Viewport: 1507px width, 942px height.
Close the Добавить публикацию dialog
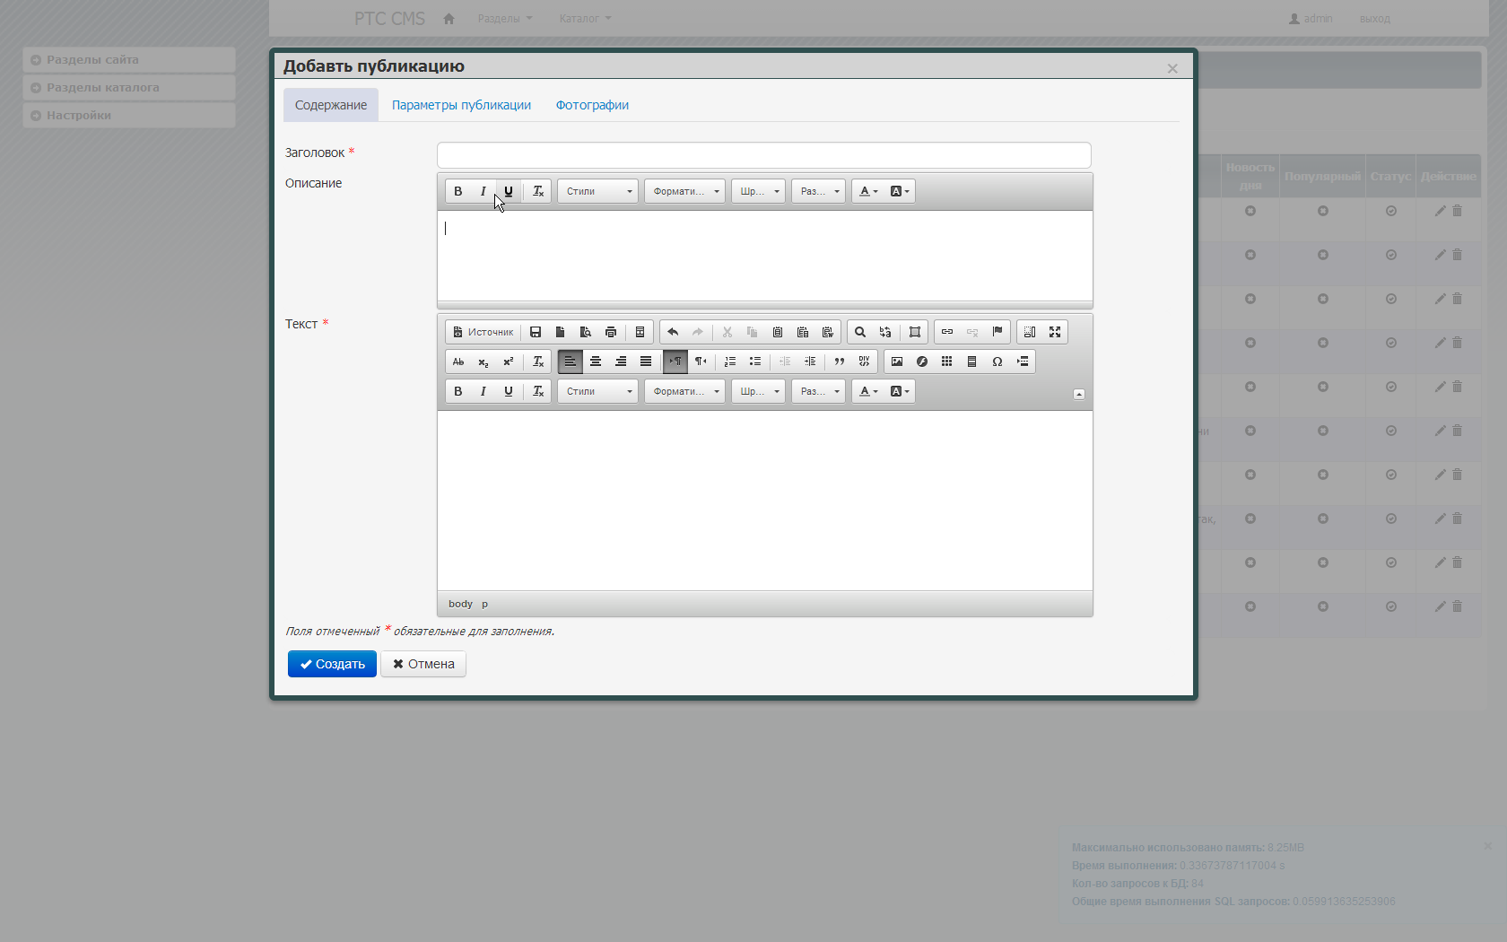coord(1172,68)
